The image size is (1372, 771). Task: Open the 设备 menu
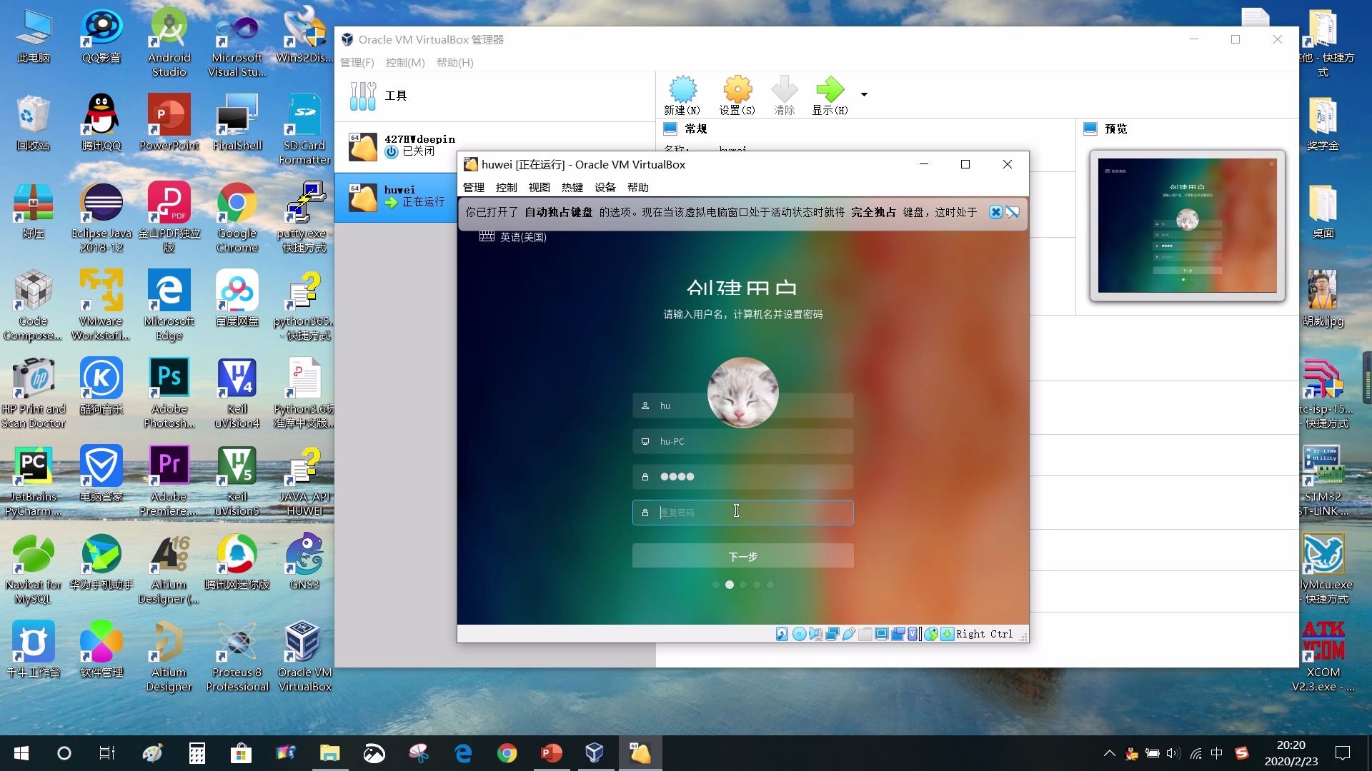point(605,187)
